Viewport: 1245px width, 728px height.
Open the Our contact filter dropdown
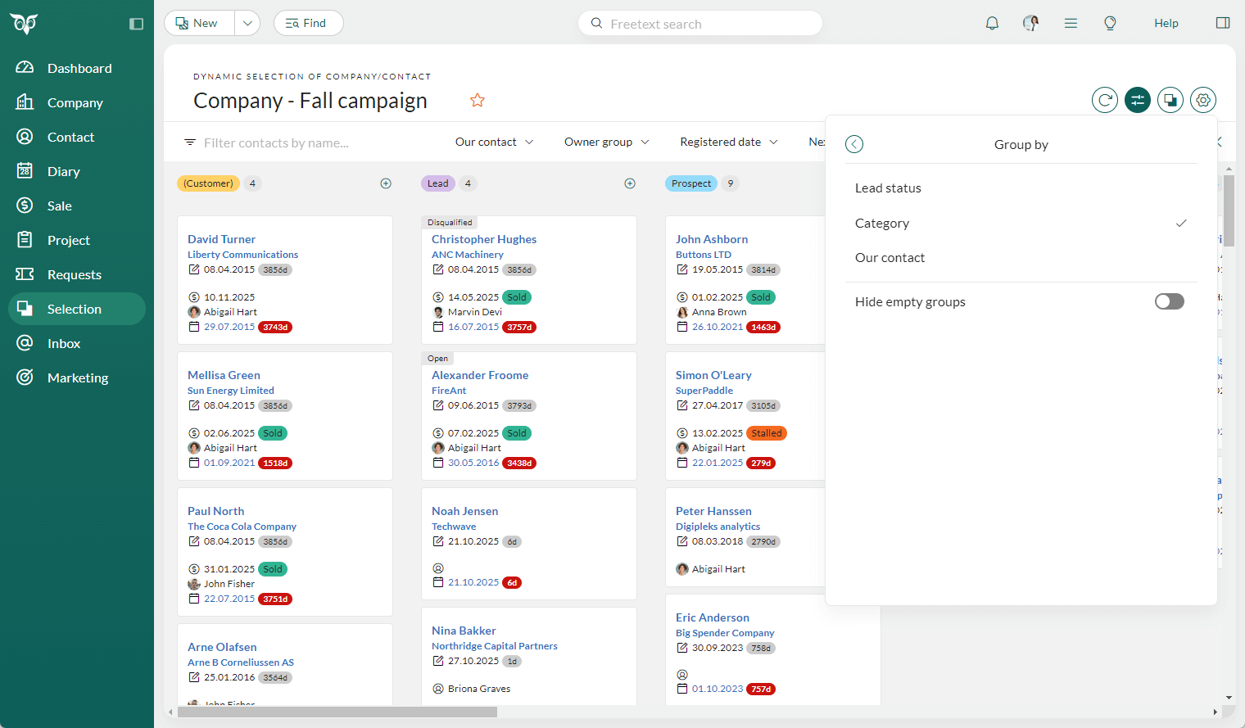(494, 142)
